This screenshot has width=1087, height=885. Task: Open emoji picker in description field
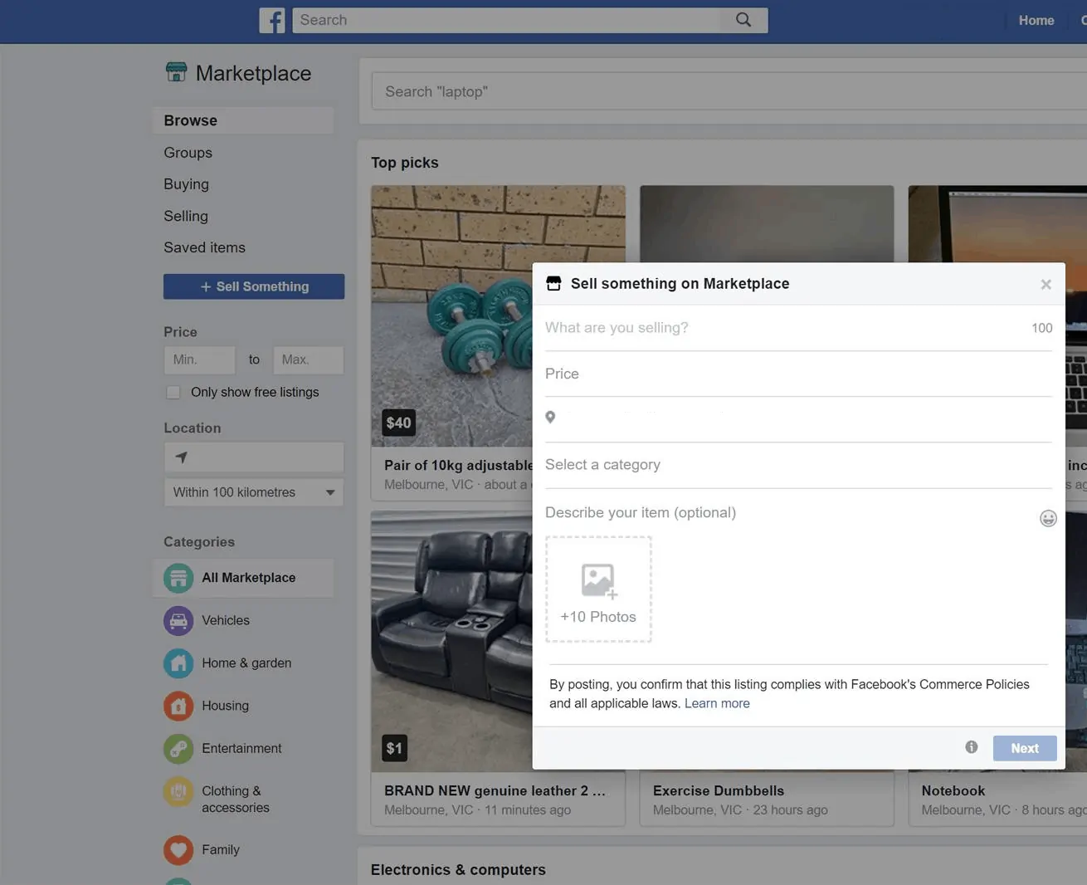point(1048,518)
